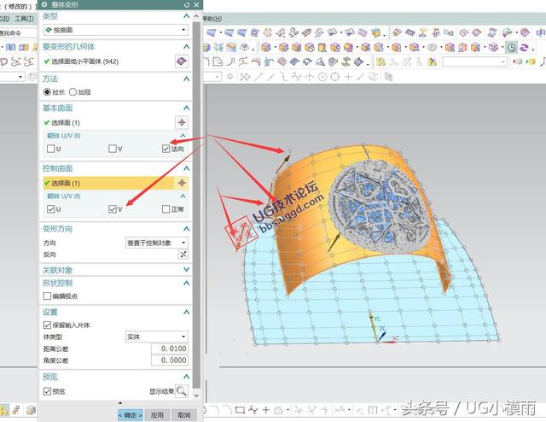This screenshot has height=422, width=546.
Task: Click the gold layers icon at bottom-left corner
Action: (3, 410)
